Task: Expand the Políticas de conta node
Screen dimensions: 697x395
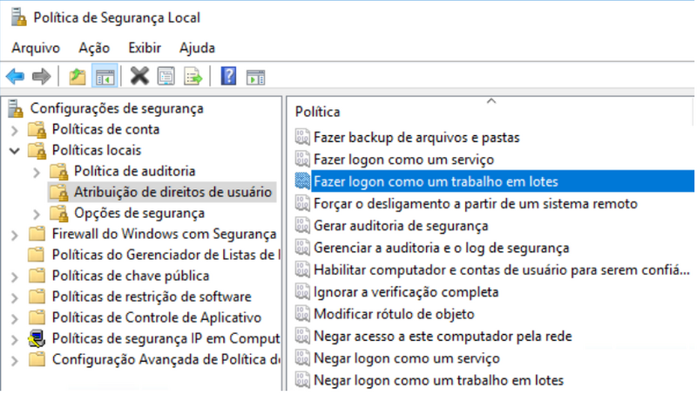Action: (x=15, y=130)
